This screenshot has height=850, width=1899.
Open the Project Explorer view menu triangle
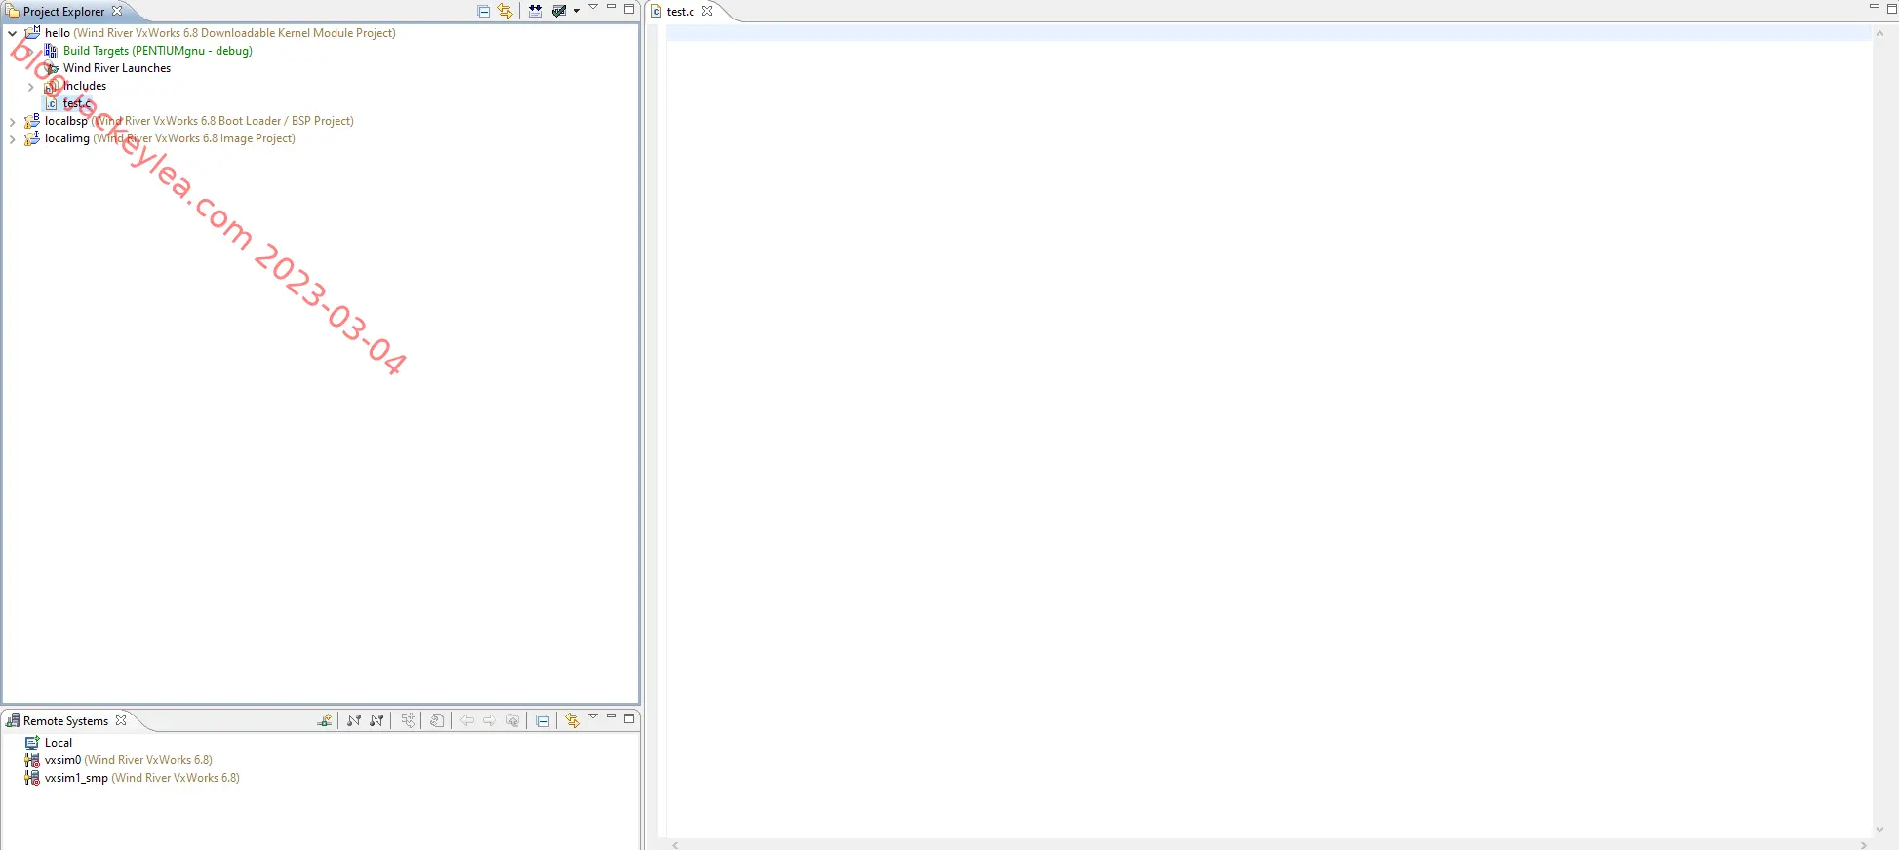click(x=593, y=8)
